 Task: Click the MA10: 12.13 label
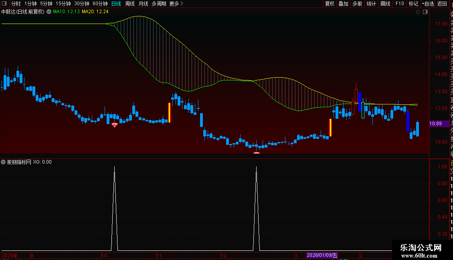(66, 12)
